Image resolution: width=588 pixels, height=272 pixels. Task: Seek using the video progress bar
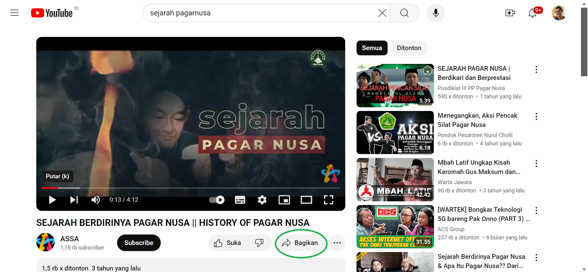(191, 188)
